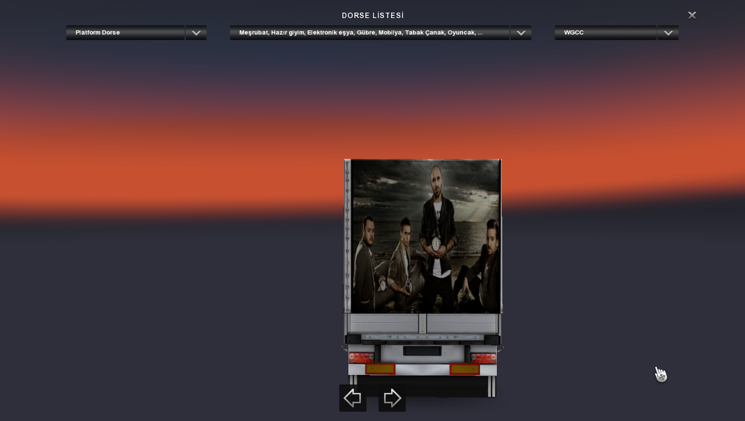
Task: Open the Meşrubat, Hazır giyim cargo dropdown
Action: 370,32
